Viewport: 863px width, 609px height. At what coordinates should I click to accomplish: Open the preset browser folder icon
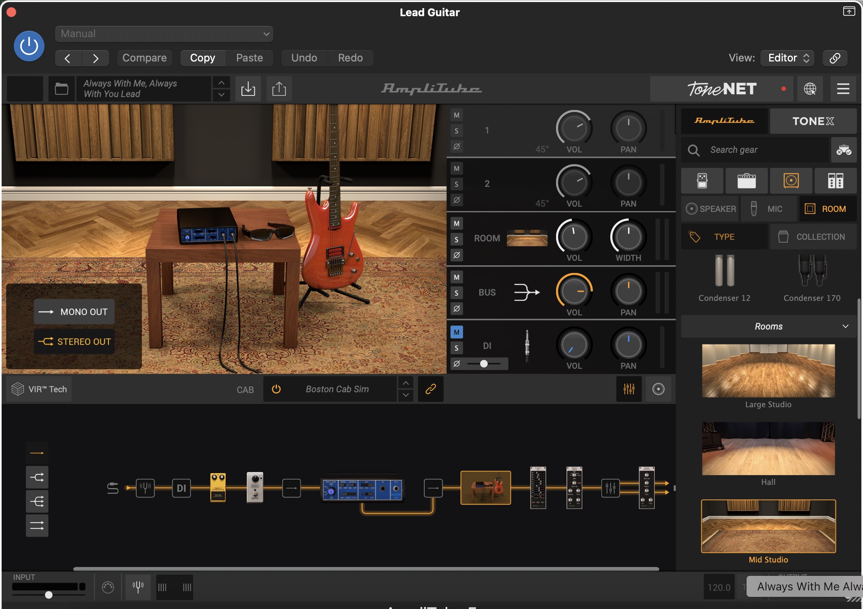(61, 89)
